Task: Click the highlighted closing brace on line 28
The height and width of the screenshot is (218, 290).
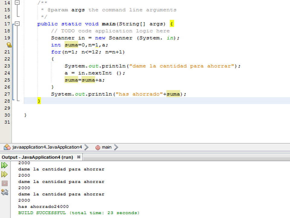Action: click(x=39, y=101)
